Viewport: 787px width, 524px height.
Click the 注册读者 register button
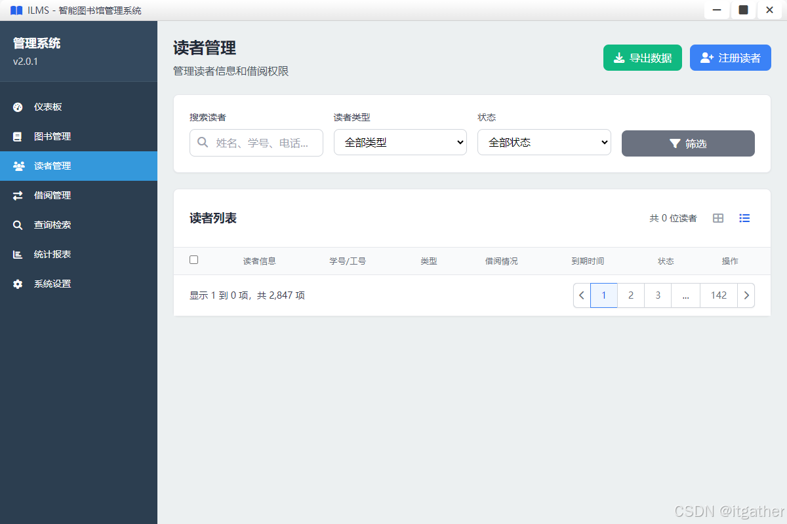[730, 58]
